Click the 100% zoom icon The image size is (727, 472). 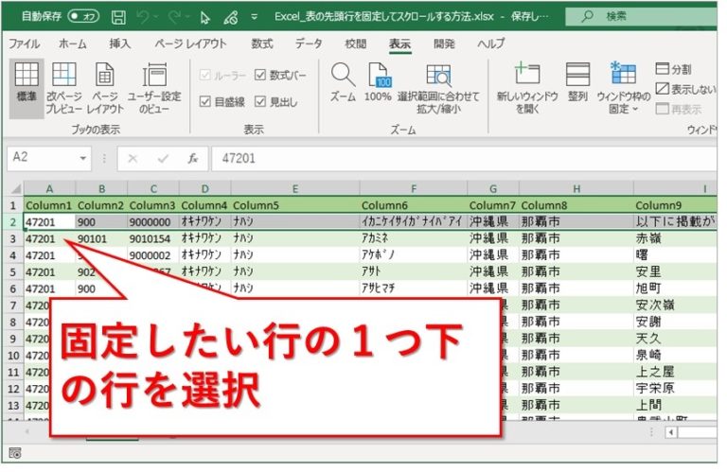coord(378,82)
